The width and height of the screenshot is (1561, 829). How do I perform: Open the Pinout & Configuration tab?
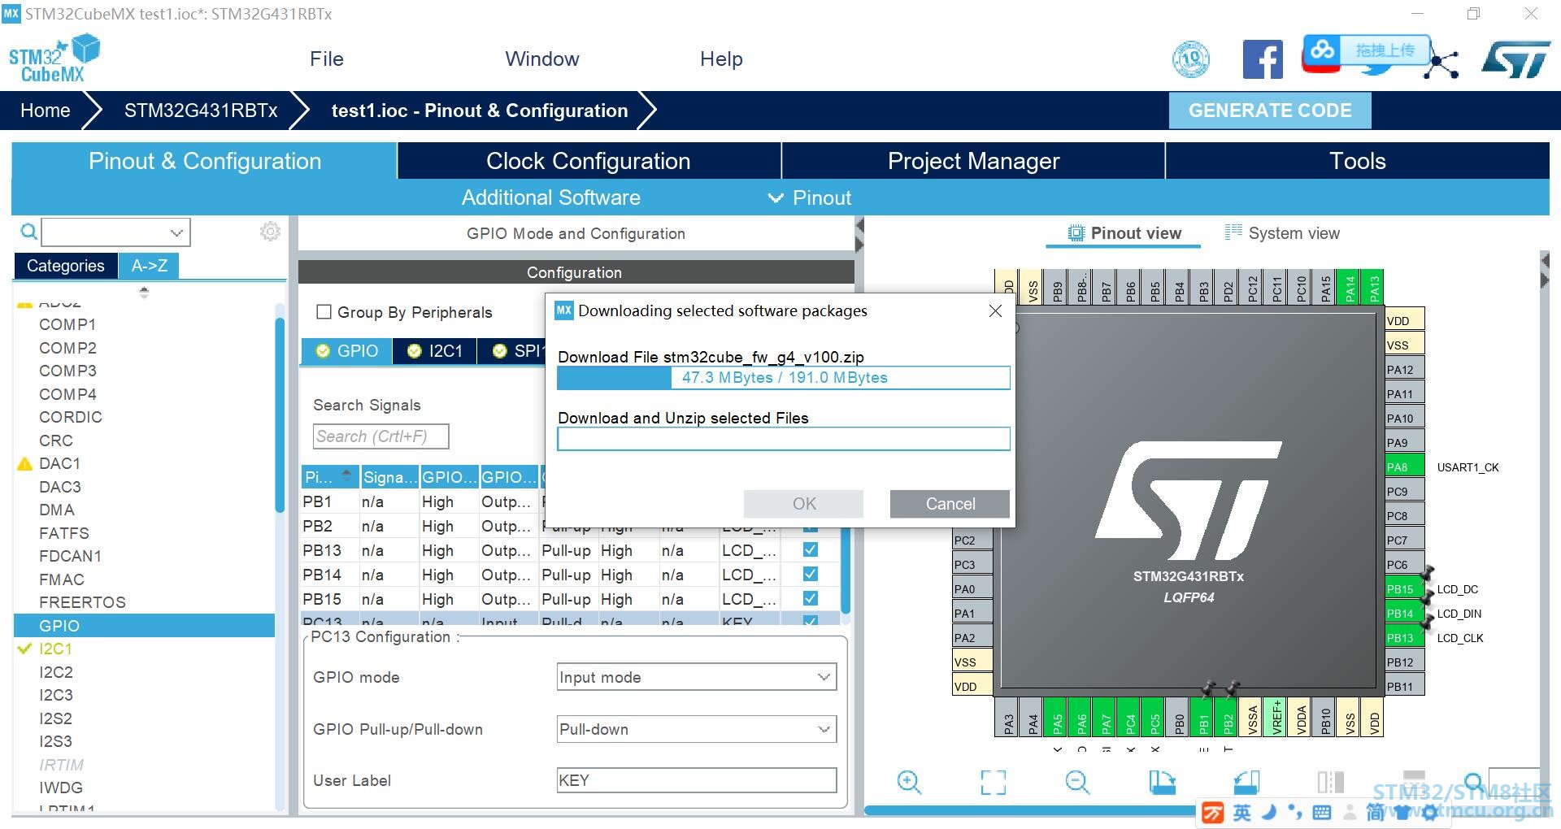(204, 161)
